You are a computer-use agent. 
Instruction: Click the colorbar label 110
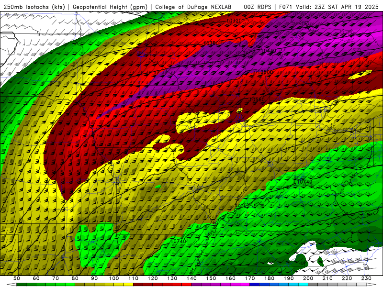134,278
